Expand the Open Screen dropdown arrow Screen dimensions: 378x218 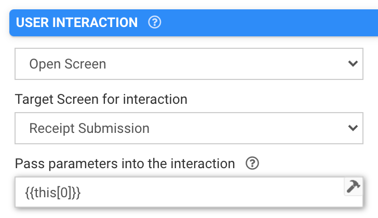click(353, 64)
